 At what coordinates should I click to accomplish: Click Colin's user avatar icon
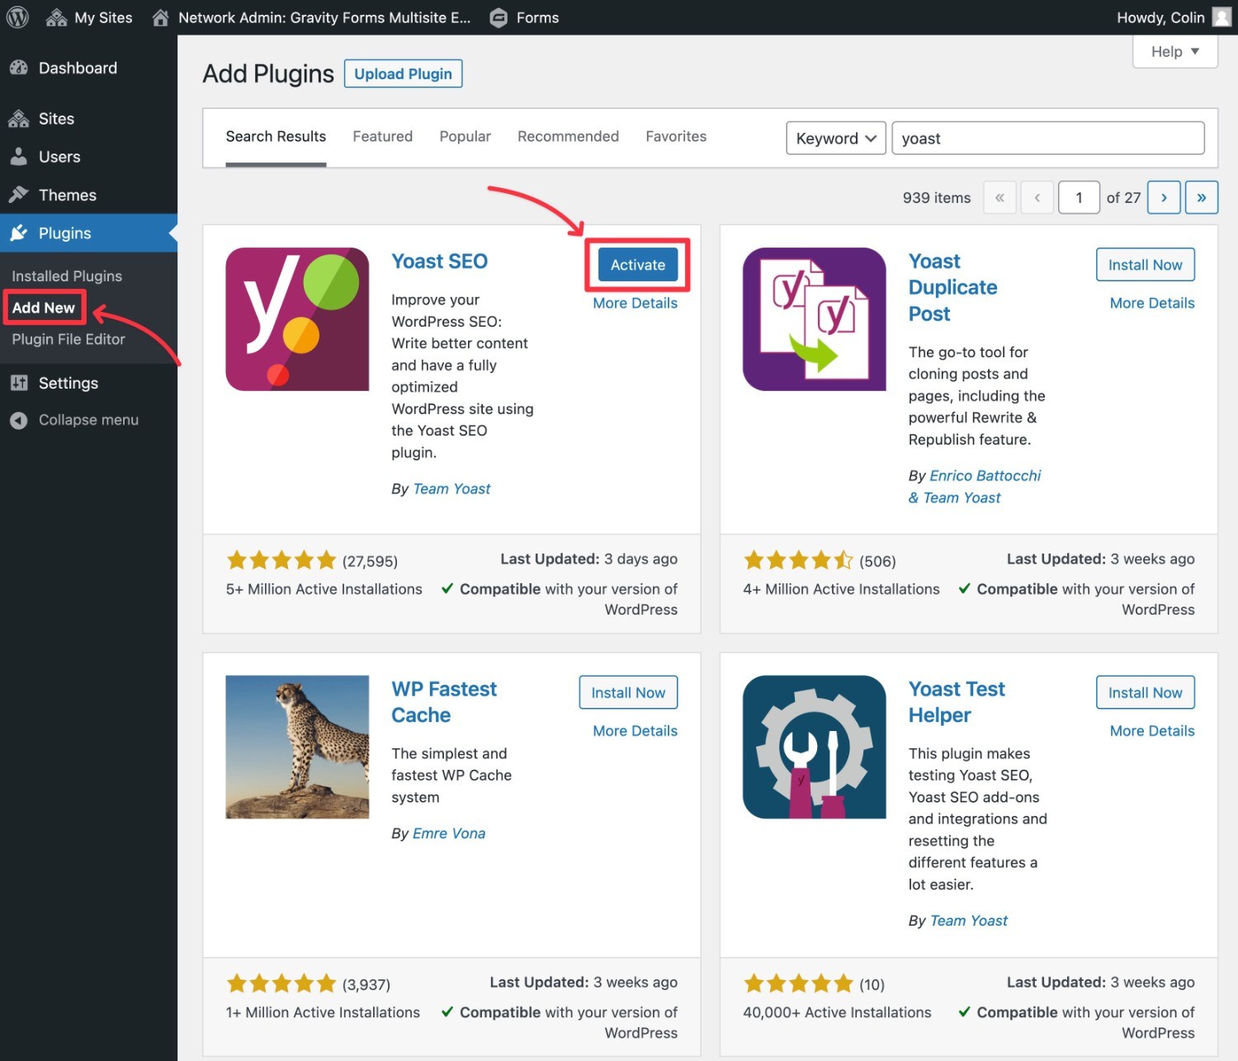(1221, 17)
